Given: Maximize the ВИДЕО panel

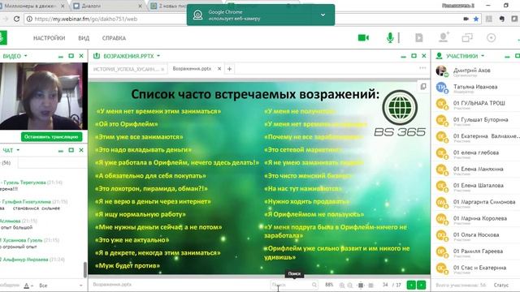Looking at the screenshot, I should 71,56.
